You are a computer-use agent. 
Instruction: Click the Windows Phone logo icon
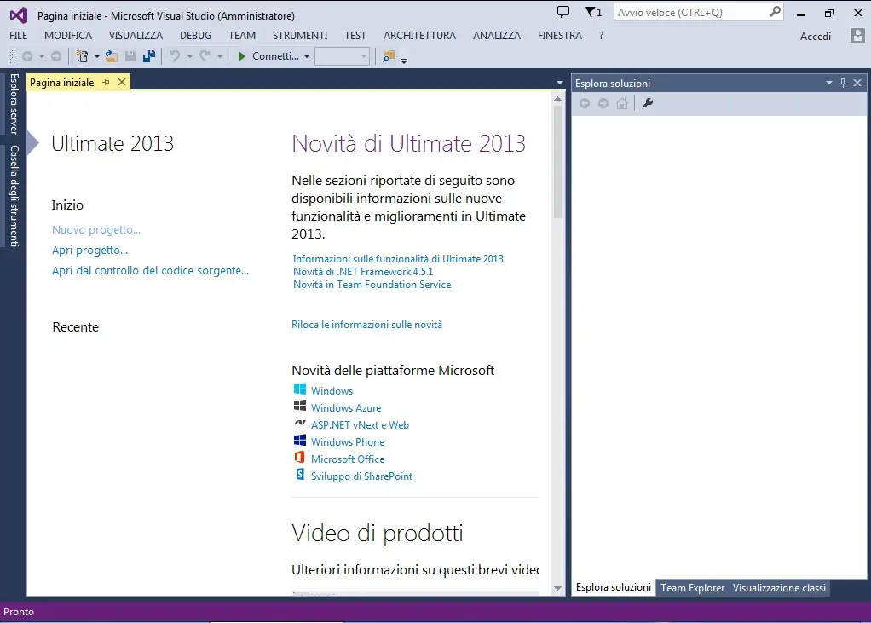tap(300, 441)
